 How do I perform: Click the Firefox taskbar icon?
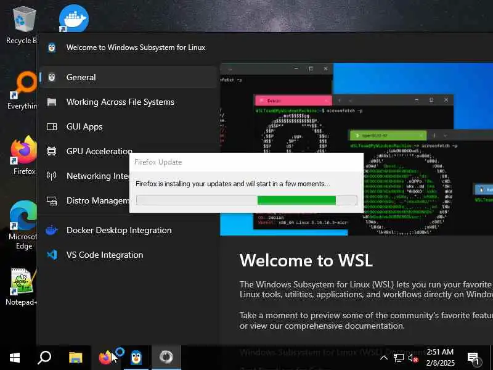point(105,358)
